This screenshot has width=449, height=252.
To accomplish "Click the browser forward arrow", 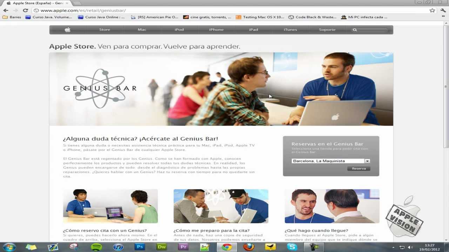I will coord(15,10).
